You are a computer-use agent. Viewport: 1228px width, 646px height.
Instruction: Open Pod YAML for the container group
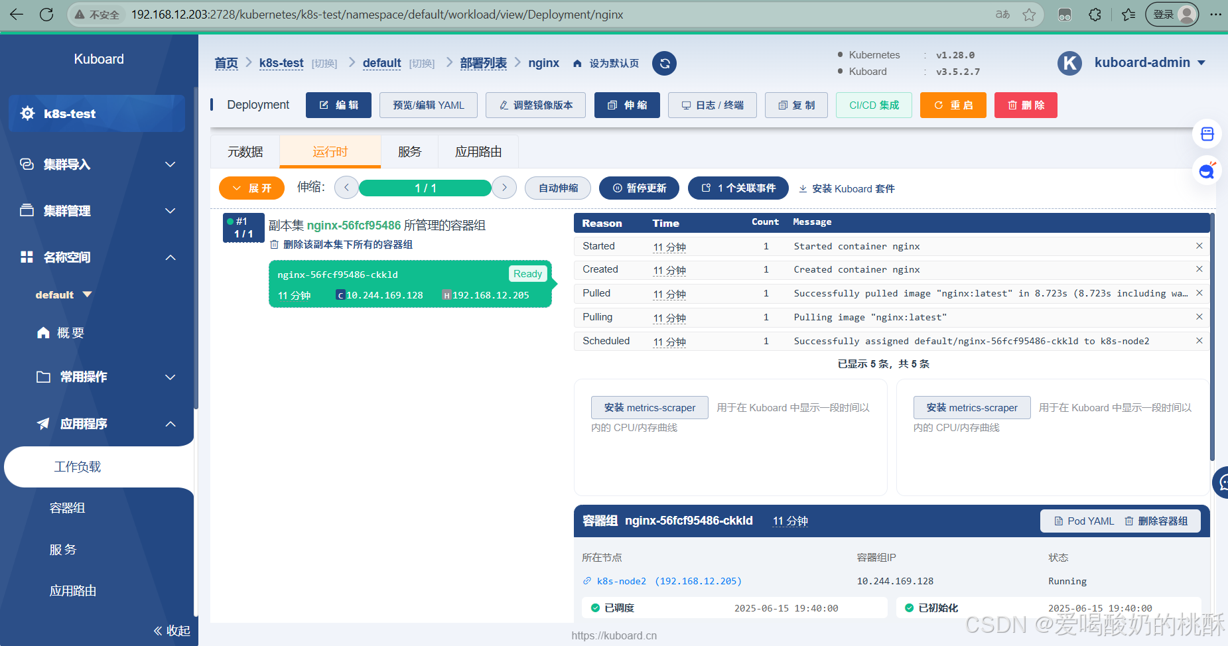pyautogui.click(x=1084, y=521)
